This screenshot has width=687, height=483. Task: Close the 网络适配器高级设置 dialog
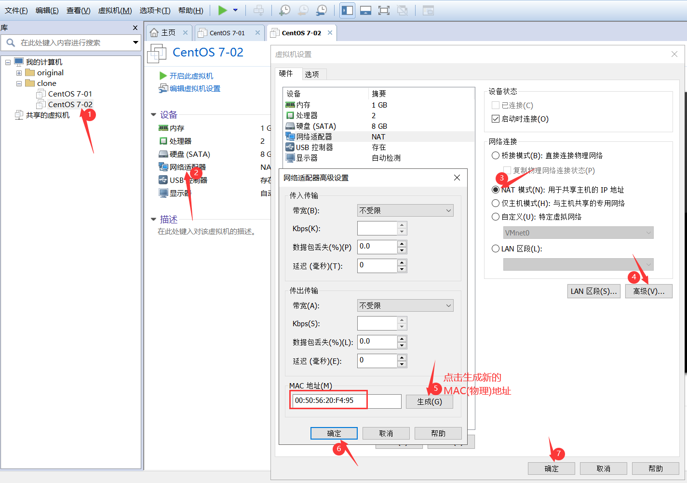tap(457, 178)
